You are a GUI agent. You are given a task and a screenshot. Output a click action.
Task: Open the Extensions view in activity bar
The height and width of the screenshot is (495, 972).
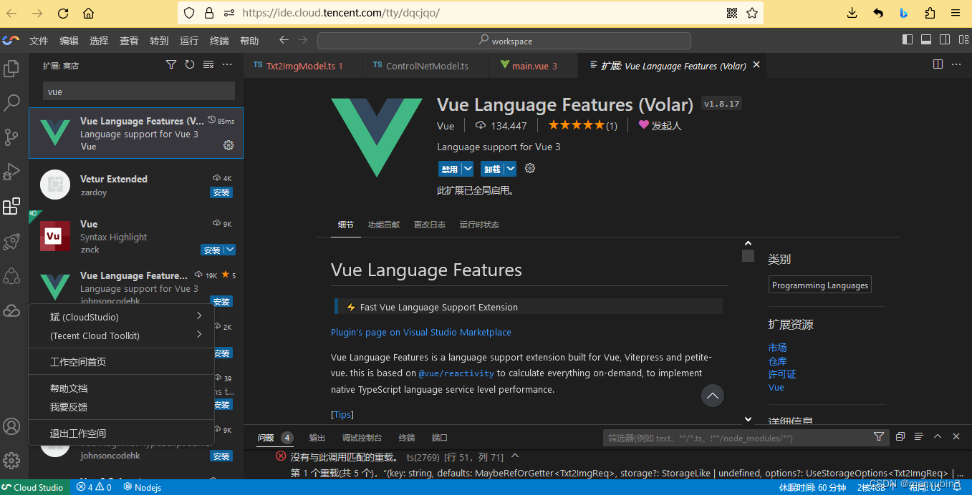pyautogui.click(x=11, y=207)
